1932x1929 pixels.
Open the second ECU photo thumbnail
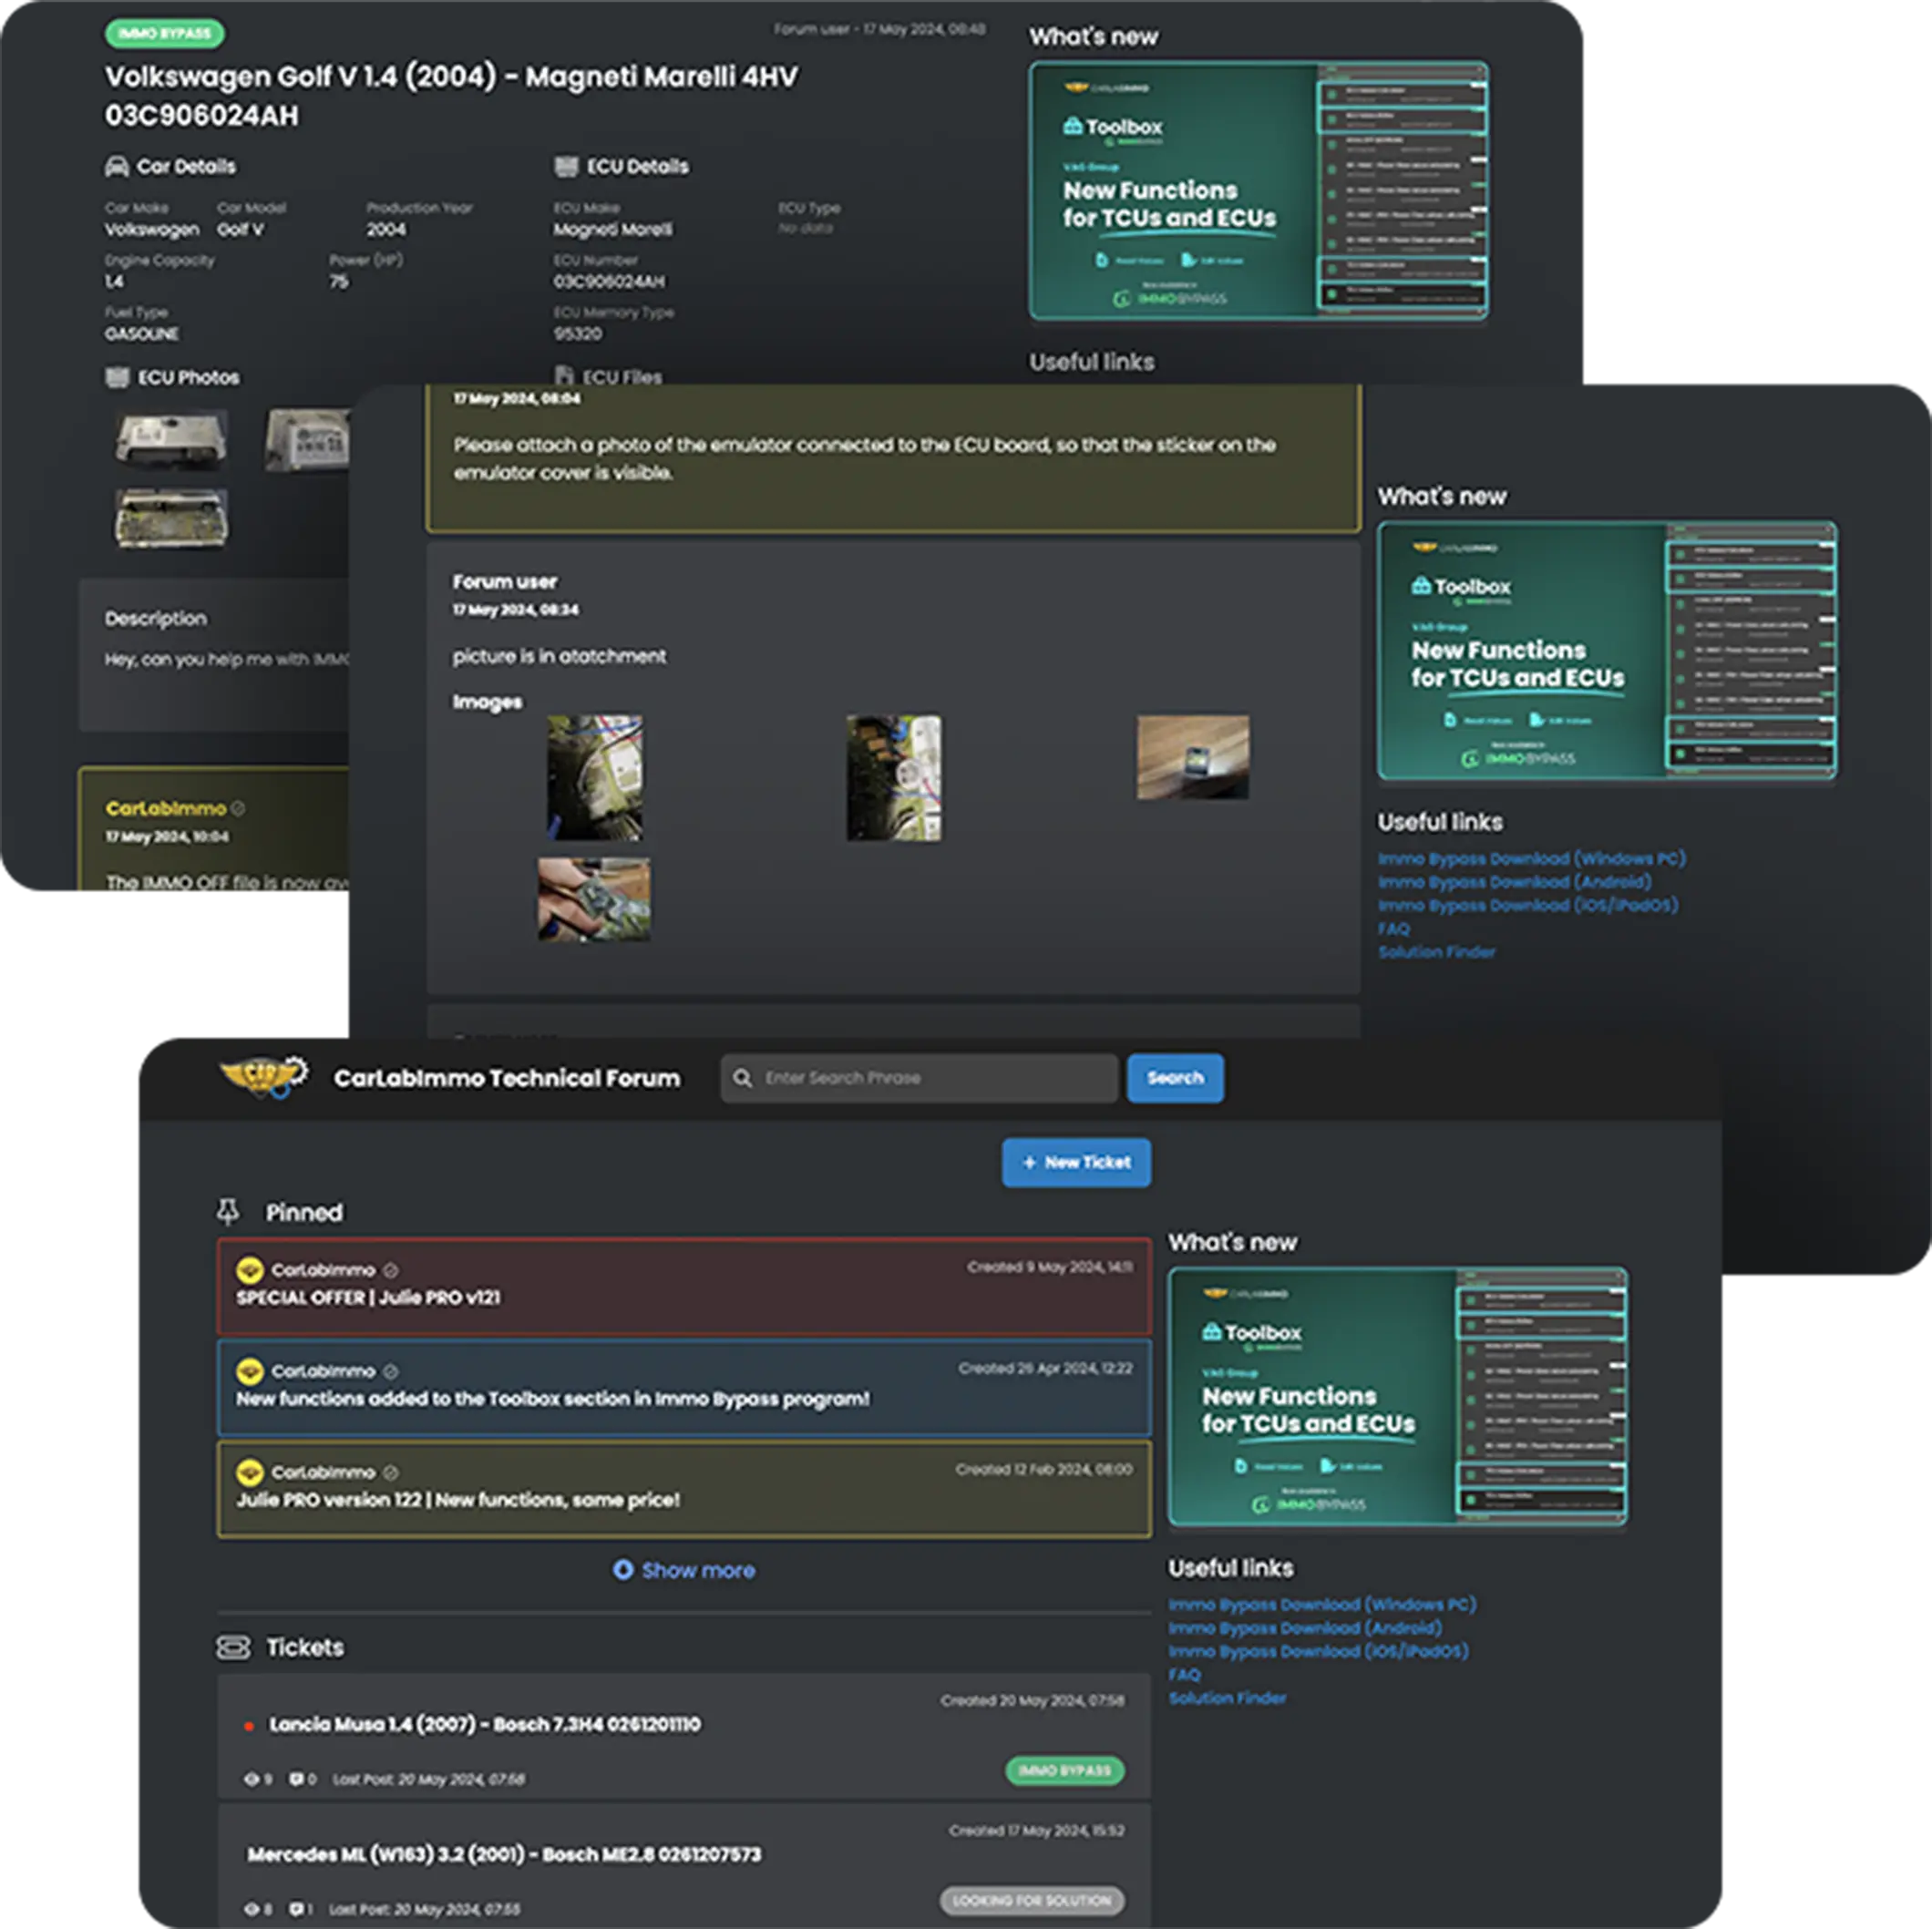click(x=306, y=438)
